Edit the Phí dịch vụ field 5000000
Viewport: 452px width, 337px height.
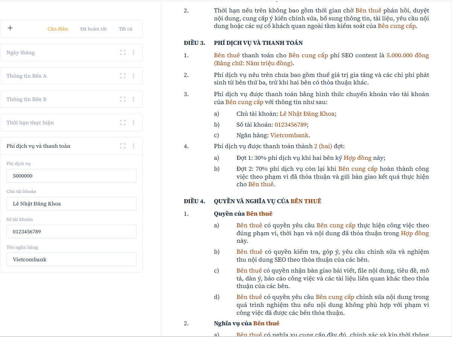[71, 176]
